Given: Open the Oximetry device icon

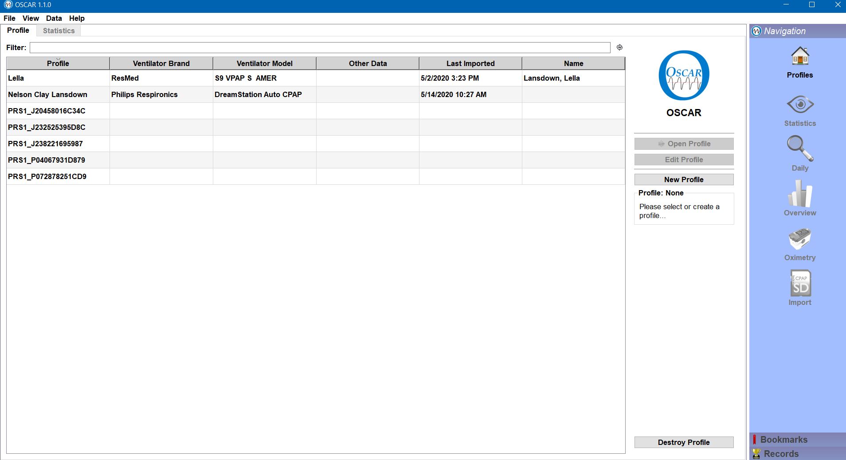Looking at the screenshot, I should 800,239.
